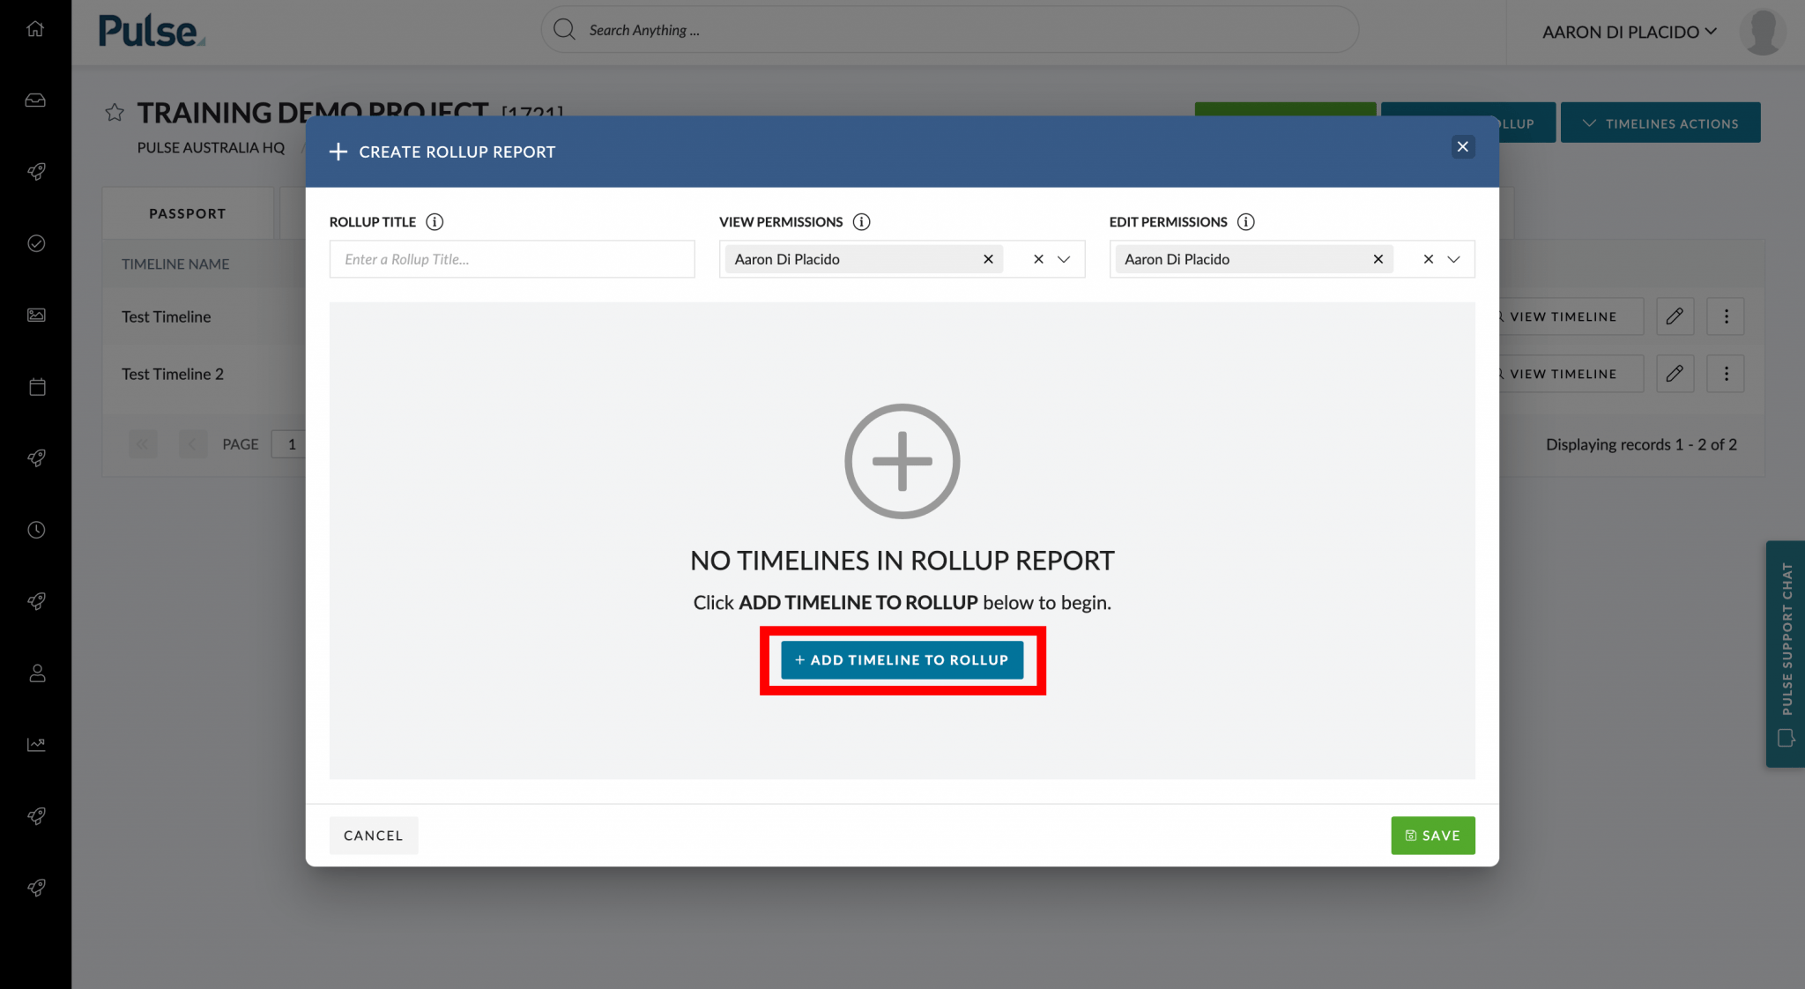The width and height of the screenshot is (1805, 989).
Task: Open the Rollup Title info tooltip icon
Action: (434, 221)
